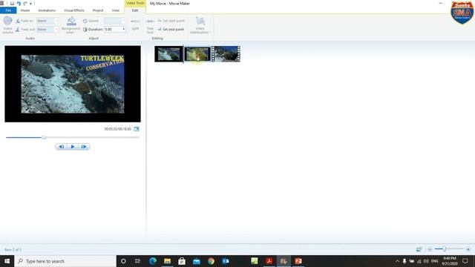Switch to the View tab
475x267 pixels.
click(x=116, y=10)
